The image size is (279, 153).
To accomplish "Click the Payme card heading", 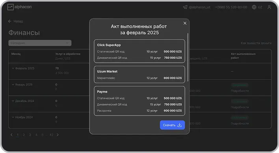I will pyautogui.click(x=102, y=92).
